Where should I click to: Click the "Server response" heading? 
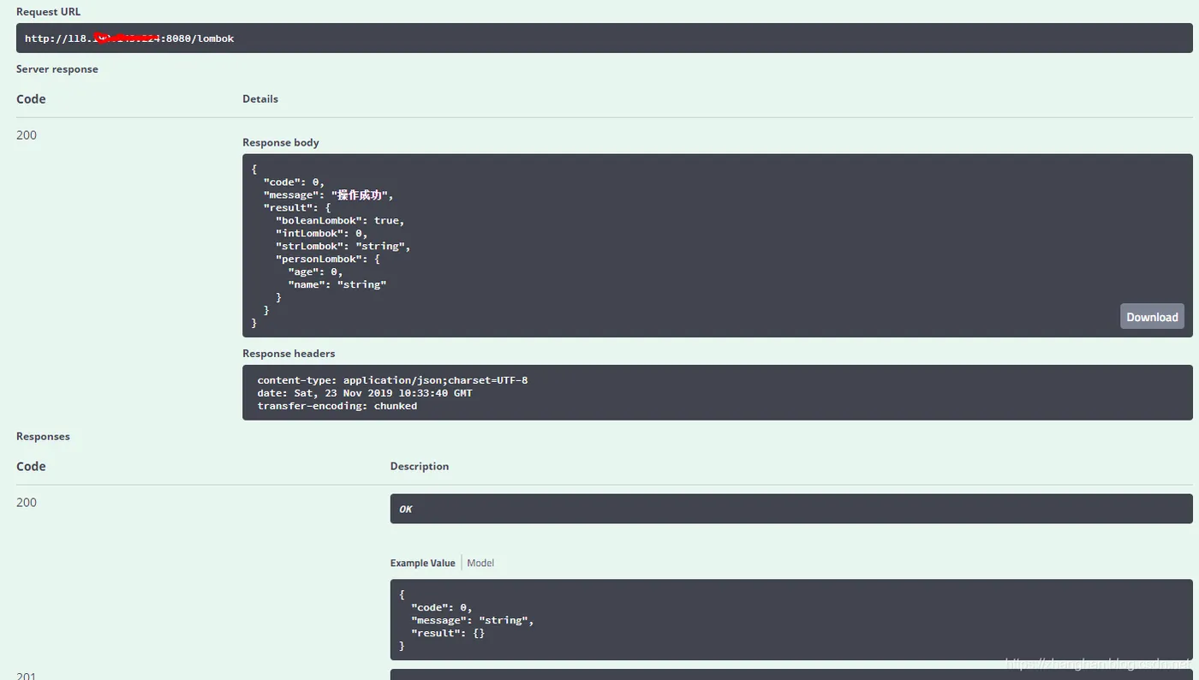57,69
